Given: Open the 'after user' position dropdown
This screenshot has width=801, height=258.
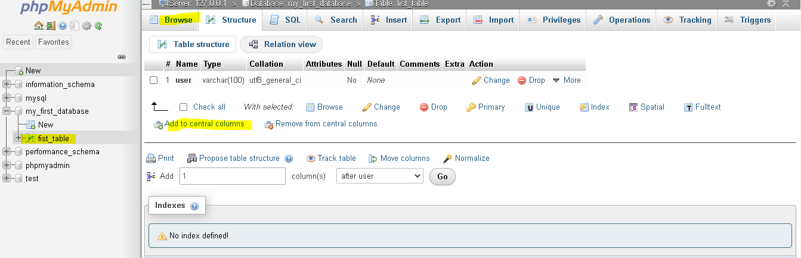Looking at the screenshot, I should pyautogui.click(x=379, y=176).
